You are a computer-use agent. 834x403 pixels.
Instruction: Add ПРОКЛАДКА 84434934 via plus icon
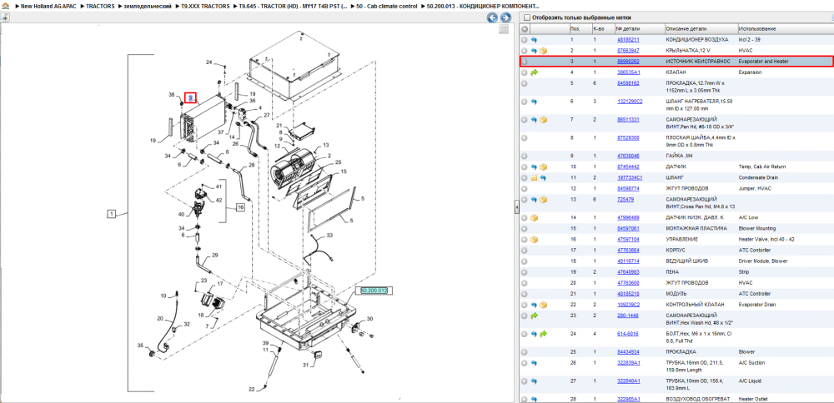tap(525, 352)
